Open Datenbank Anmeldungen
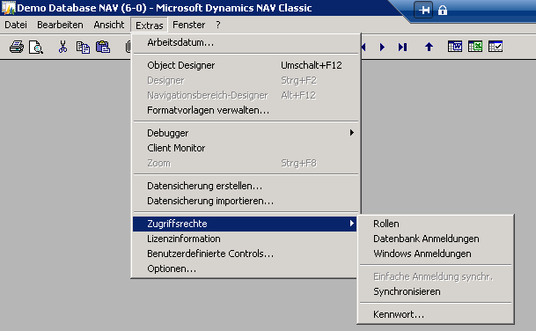Image resolution: width=536 pixels, height=331 pixels. (x=436, y=239)
